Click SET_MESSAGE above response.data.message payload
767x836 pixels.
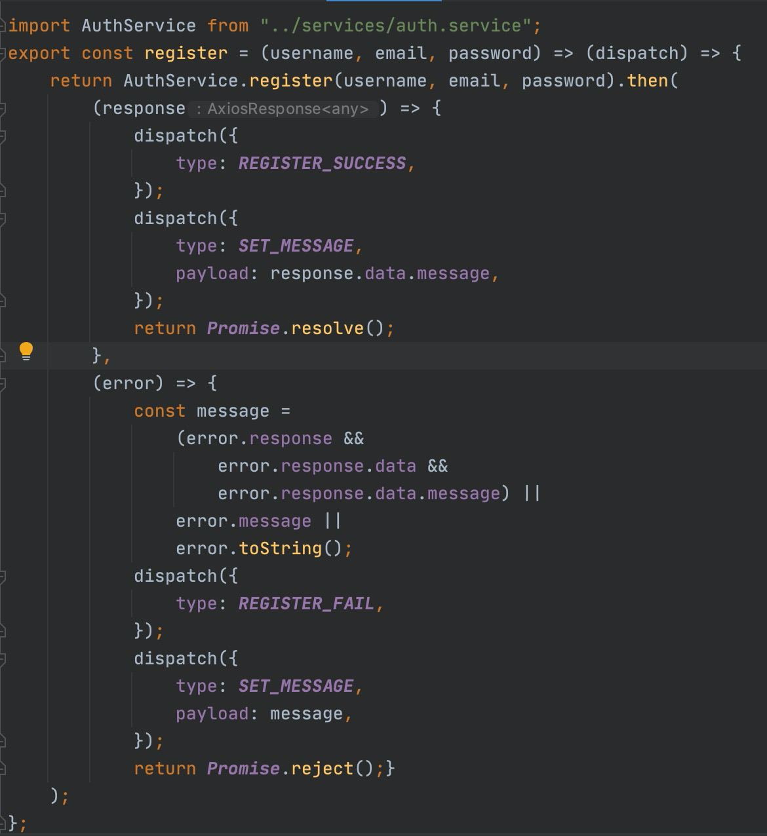pyautogui.click(x=296, y=246)
